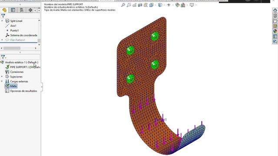This screenshot has height=156, width=278.
Task: Open the Custom Properties pane
Action: 275,36
